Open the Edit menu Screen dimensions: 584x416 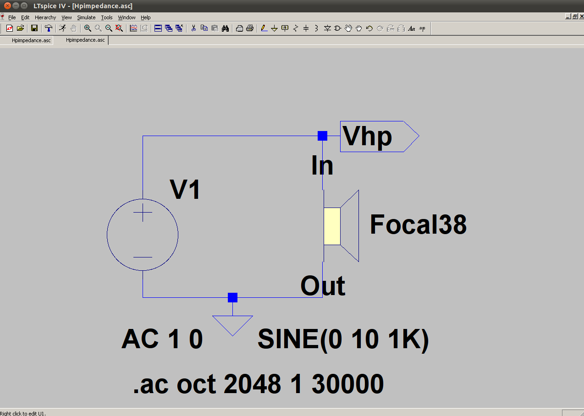coord(25,17)
